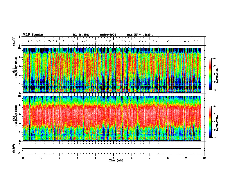Click the 'VLF Spectra' title text
Viewport: 230px width, 177px height.
33,35
